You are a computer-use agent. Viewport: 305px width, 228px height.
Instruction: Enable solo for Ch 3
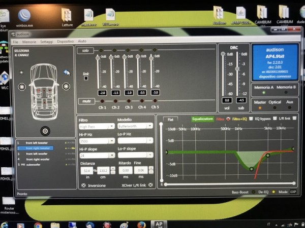point(128,50)
